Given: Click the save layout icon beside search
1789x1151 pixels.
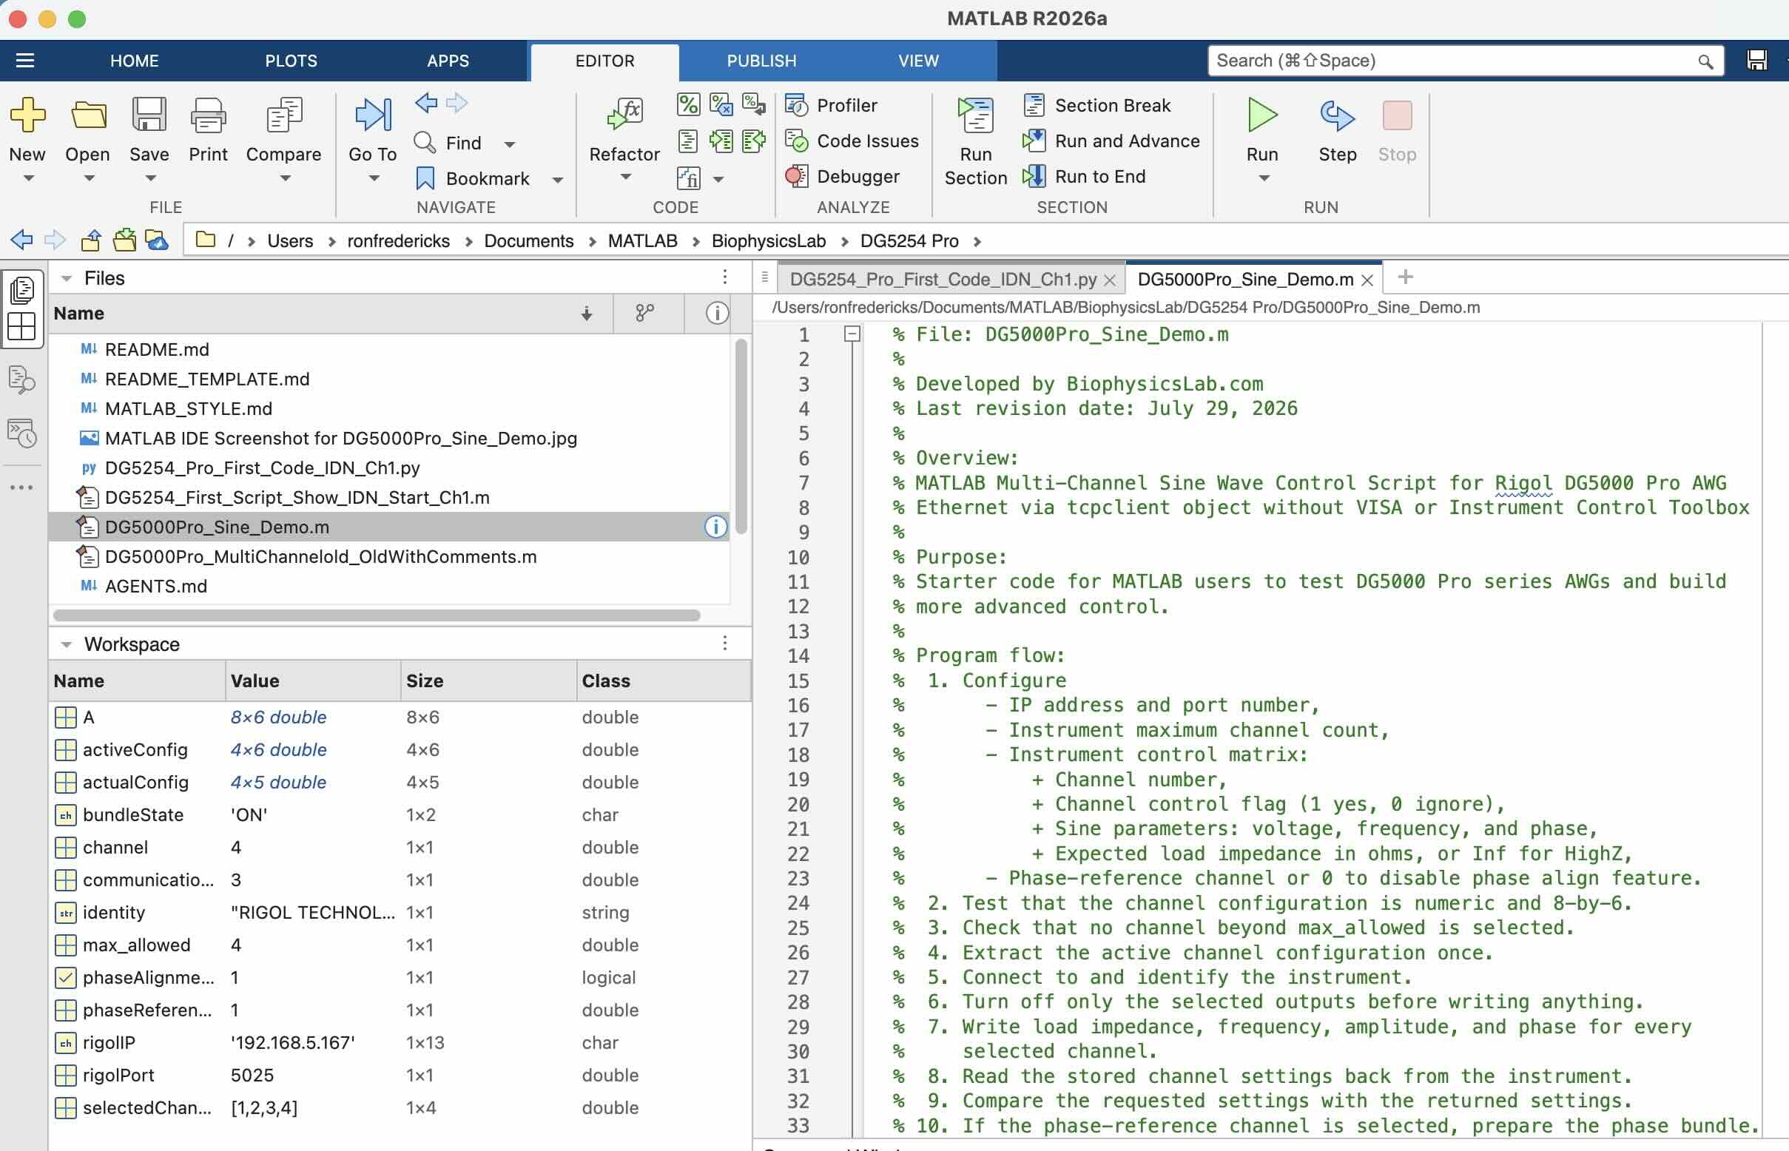Looking at the screenshot, I should click(1757, 60).
